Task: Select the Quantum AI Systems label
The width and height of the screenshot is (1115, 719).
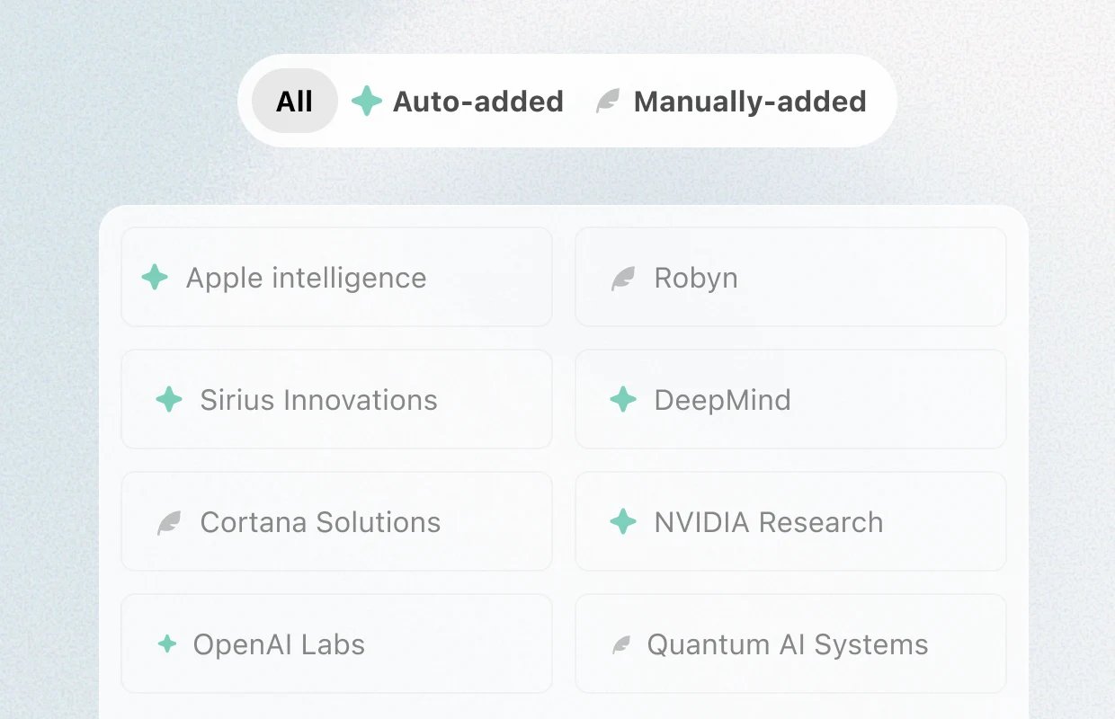Action: 788,644
